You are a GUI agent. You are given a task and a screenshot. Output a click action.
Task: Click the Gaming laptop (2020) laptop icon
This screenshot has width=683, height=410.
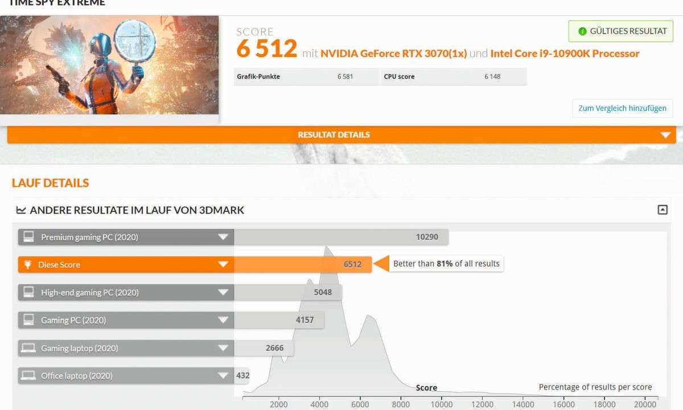pyautogui.click(x=28, y=348)
